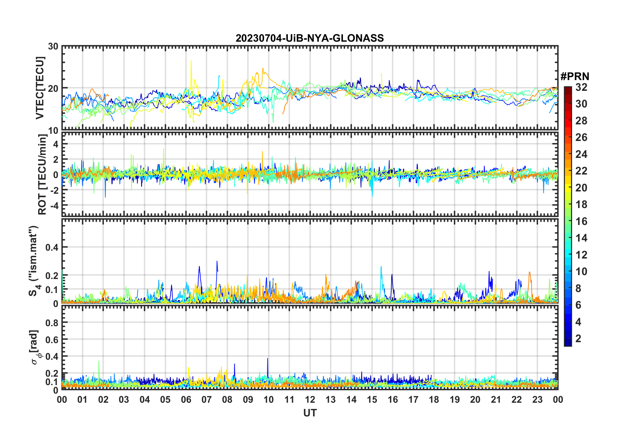Select colorbar tick label 16

coord(582,221)
